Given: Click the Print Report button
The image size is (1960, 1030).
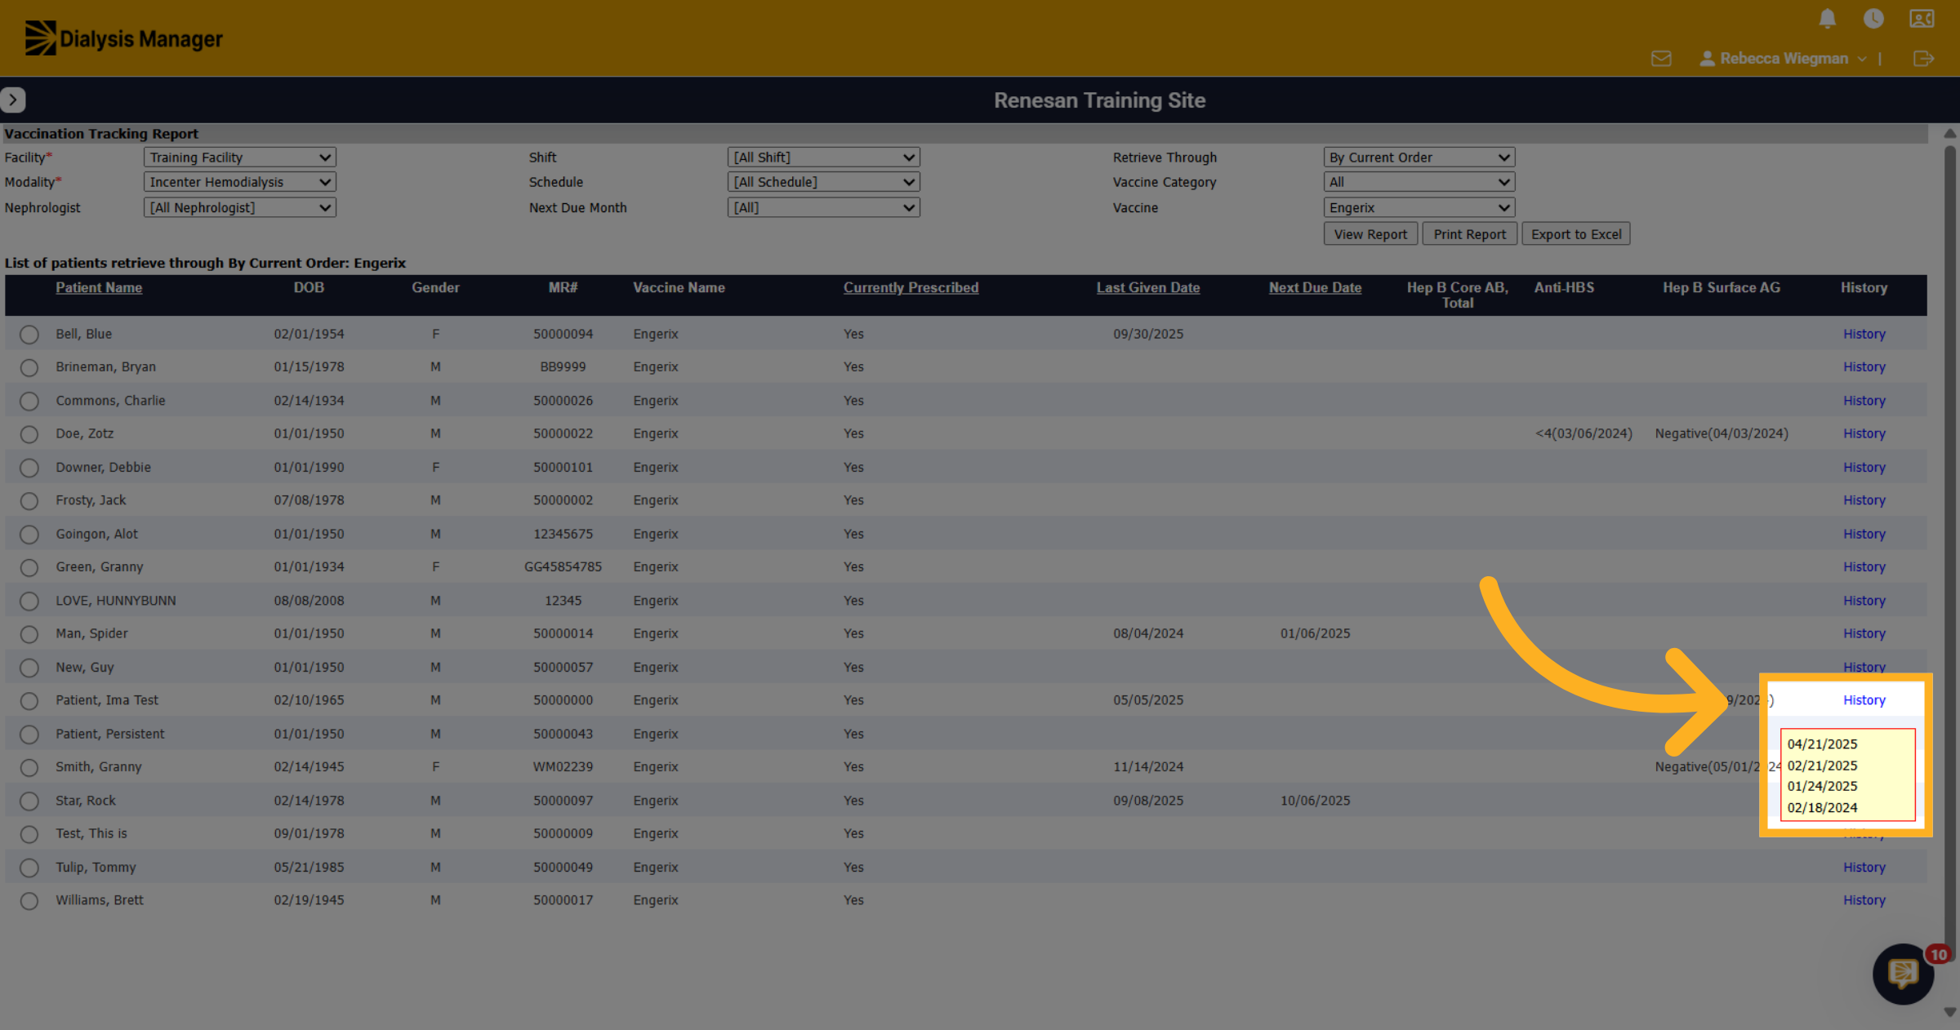Looking at the screenshot, I should click(x=1469, y=234).
